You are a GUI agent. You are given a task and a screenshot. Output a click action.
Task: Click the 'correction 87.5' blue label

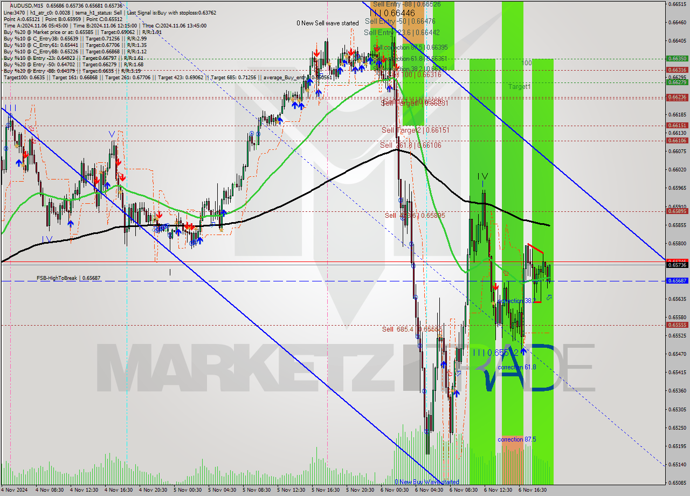(x=517, y=439)
